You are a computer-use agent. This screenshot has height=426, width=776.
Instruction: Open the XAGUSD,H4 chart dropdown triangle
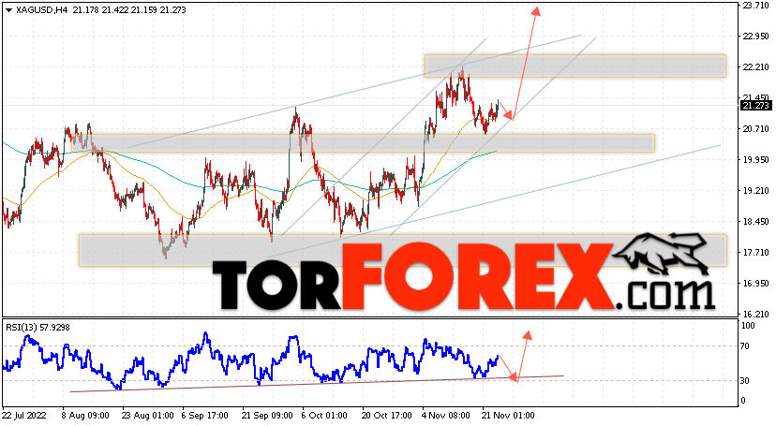click(8, 10)
